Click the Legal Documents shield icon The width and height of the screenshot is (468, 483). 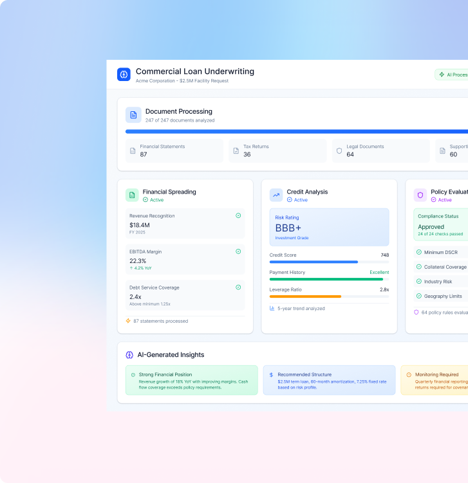coord(339,151)
